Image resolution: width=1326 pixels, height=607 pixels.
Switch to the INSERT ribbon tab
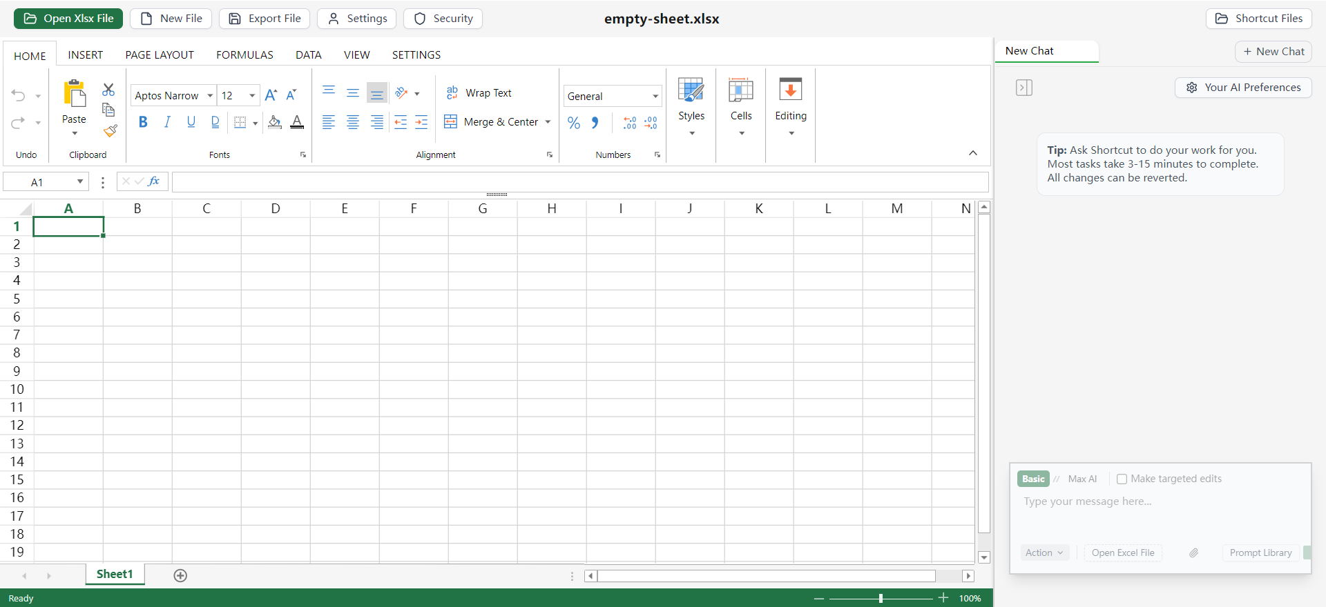click(x=86, y=54)
